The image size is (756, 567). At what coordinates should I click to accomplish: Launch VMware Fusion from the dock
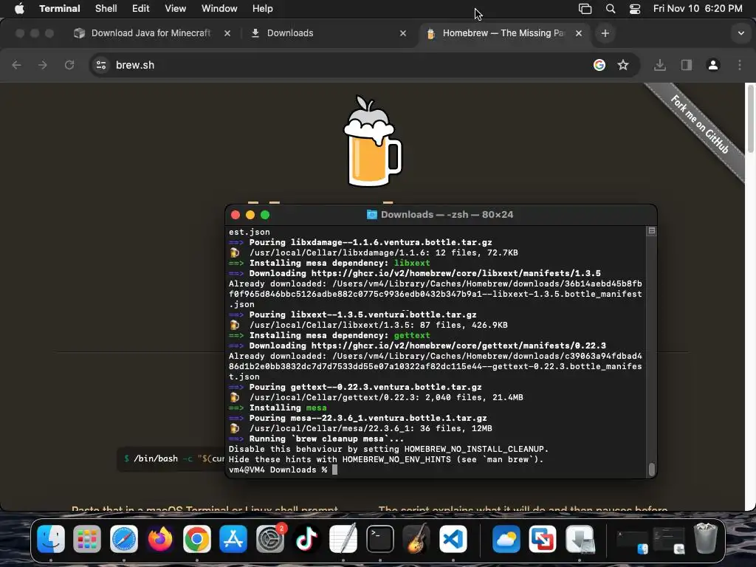click(x=543, y=538)
